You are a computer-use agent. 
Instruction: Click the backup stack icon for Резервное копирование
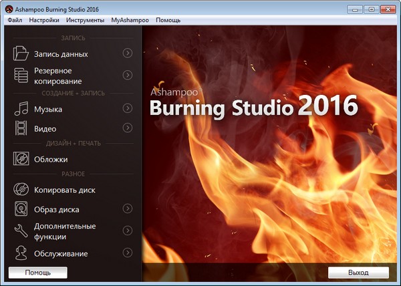[x=21, y=76]
